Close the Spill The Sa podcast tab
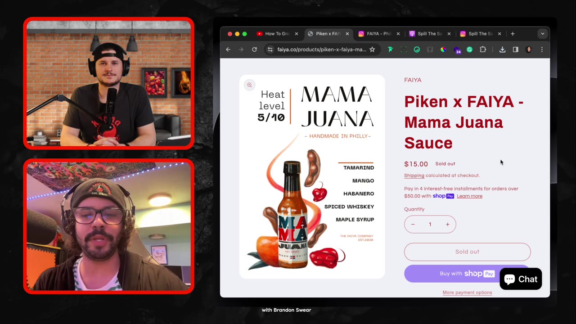This screenshot has height=324, width=576. click(449, 34)
